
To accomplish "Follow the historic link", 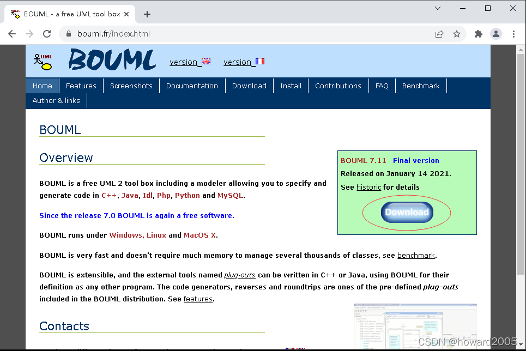I will click(368, 187).
